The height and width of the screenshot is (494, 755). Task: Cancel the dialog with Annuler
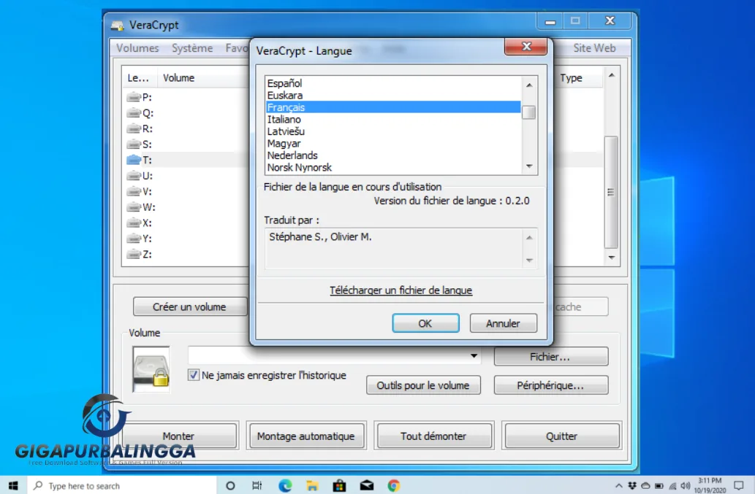coord(503,323)
